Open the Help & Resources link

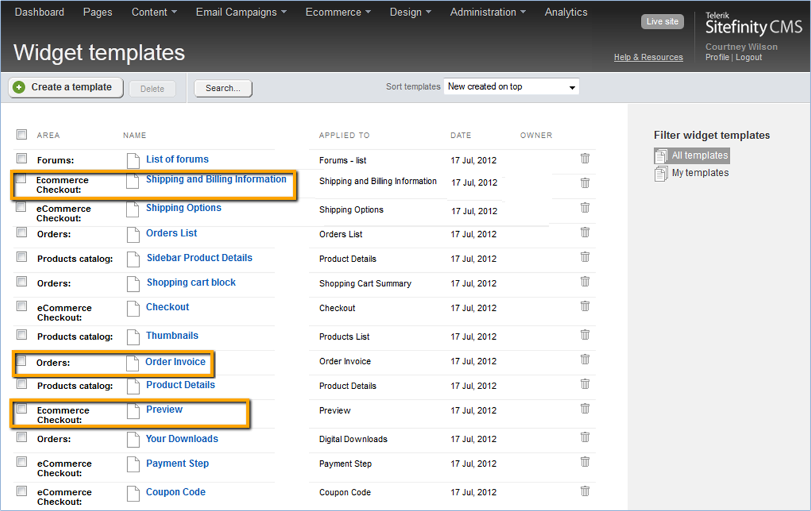[x=648, y=57]
